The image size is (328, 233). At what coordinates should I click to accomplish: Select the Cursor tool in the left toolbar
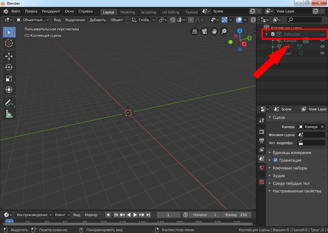point(9,44)
